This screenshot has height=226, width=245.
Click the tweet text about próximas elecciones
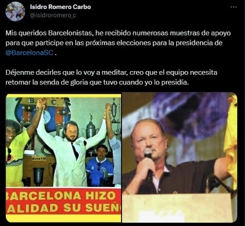(x=118, y=43)
